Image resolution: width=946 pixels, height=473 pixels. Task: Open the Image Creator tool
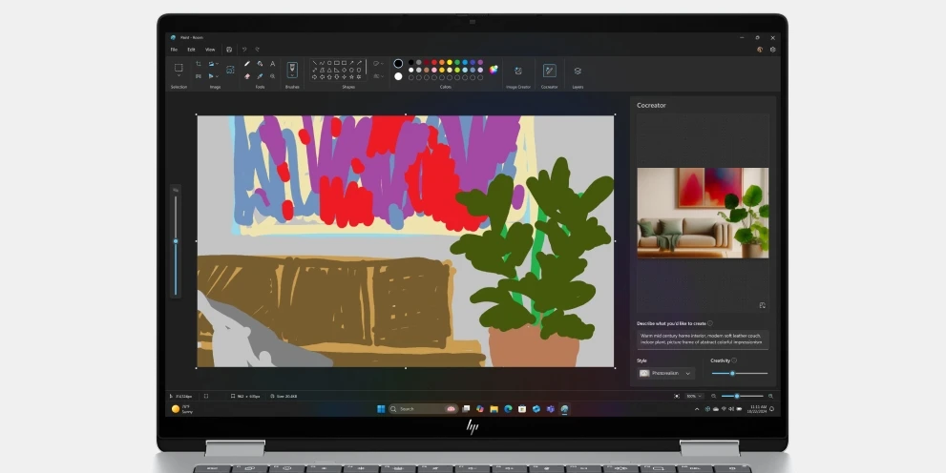[x=518, y=71]
